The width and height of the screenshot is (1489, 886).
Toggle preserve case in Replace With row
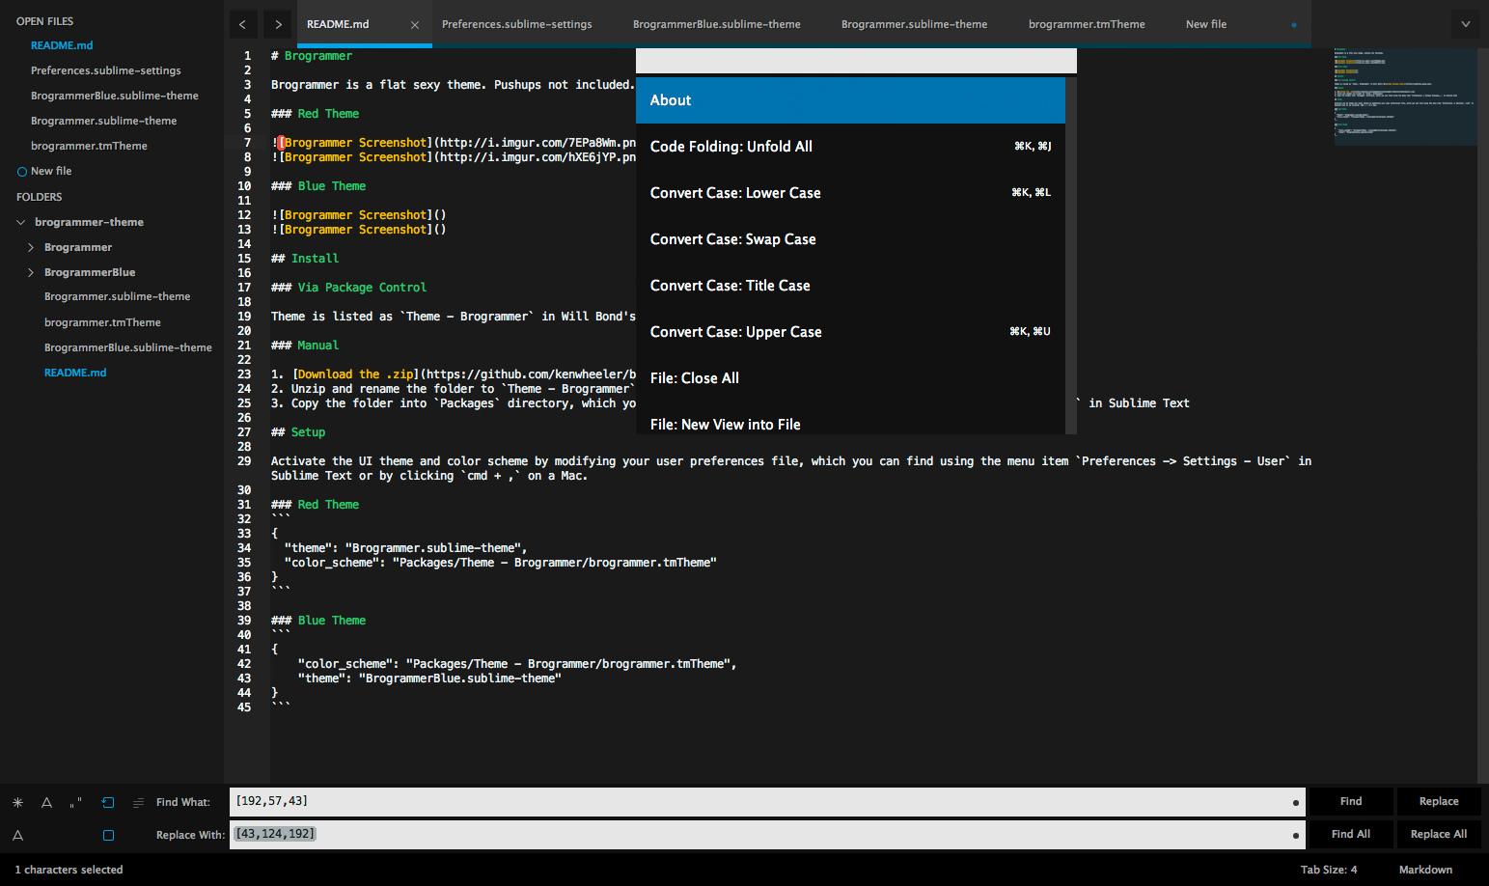coord(17,836)
